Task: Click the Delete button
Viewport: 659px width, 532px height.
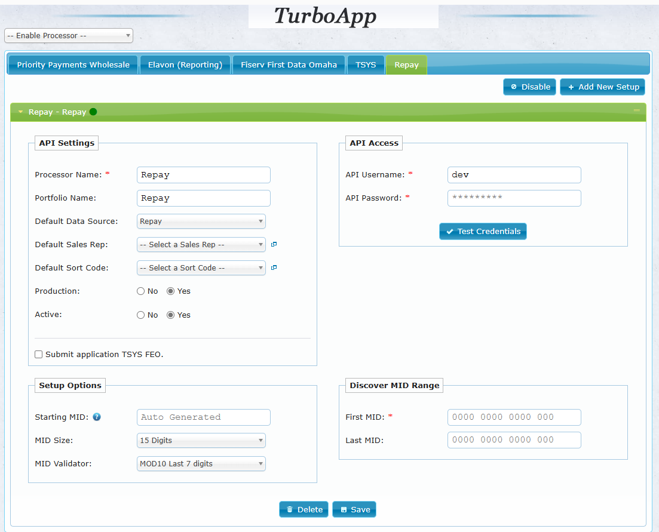Action: pos(304,509)
